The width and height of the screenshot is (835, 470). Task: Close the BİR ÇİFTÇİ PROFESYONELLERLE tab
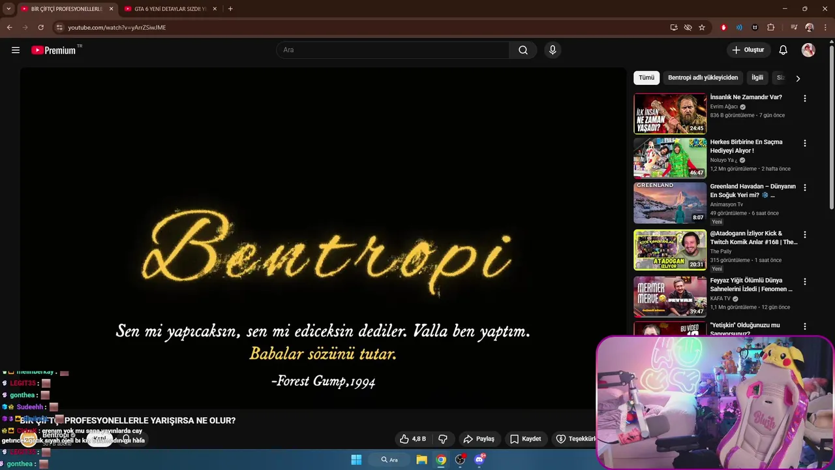pos(111,9)
